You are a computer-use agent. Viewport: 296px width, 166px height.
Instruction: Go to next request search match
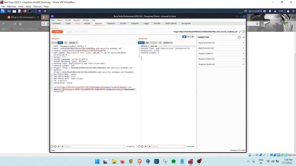pos(62,147)
